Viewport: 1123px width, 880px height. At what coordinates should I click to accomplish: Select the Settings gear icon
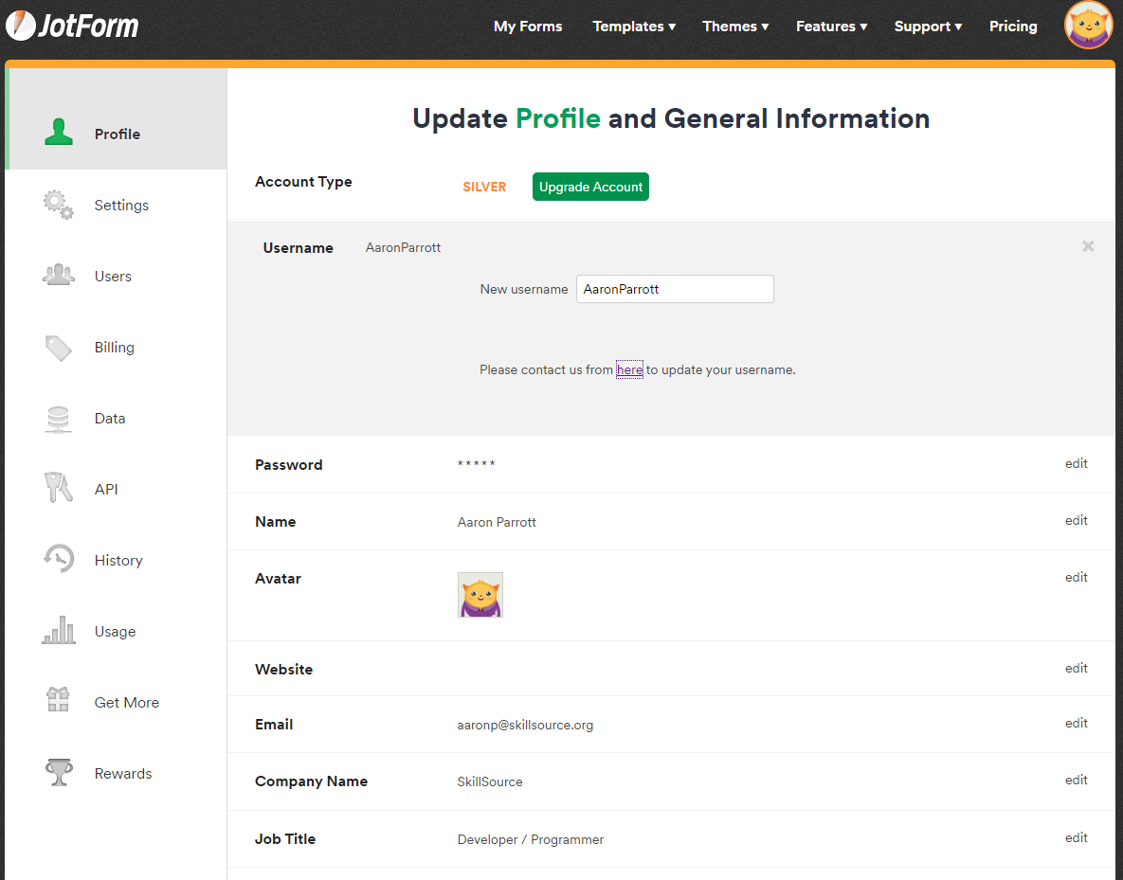point(58,205)
